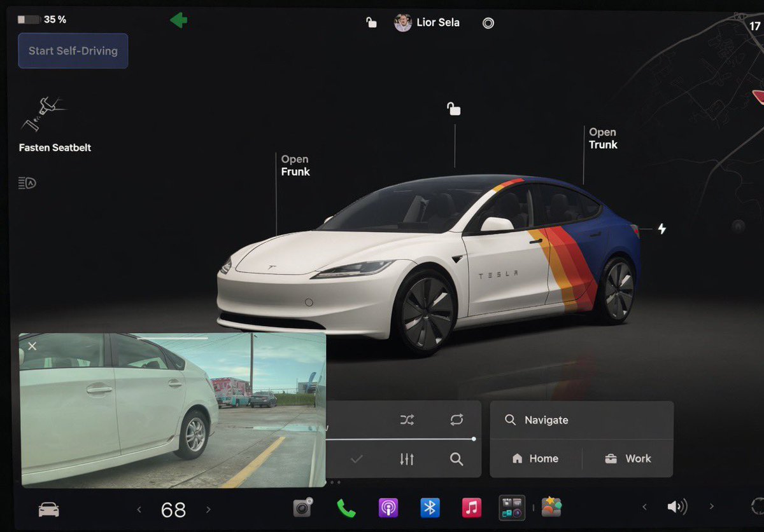Viewport: 764px width, 532px height.
Task: Navigate to Work
Action: pyautogui.click(x=628, y=458)
